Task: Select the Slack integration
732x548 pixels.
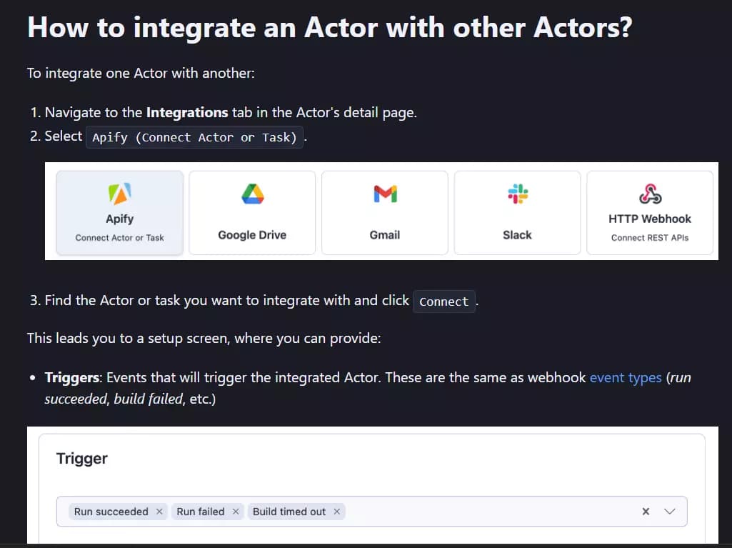Action: 516,212
